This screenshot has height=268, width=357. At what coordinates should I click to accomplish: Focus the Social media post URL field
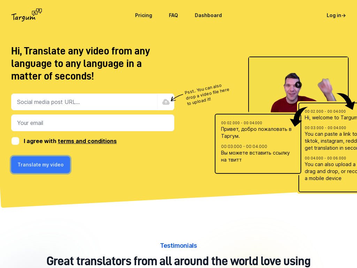coord(84,102)
